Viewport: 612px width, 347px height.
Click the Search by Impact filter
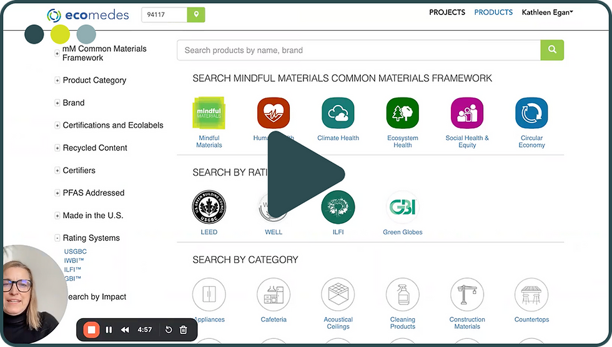(97, 297)
